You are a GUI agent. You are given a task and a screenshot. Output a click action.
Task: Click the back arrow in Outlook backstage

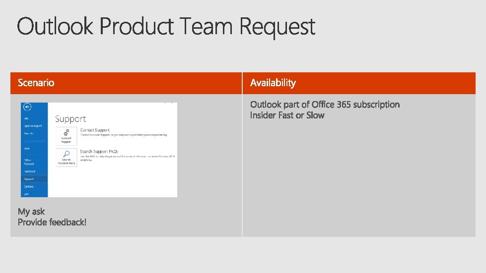pos(27,107)
